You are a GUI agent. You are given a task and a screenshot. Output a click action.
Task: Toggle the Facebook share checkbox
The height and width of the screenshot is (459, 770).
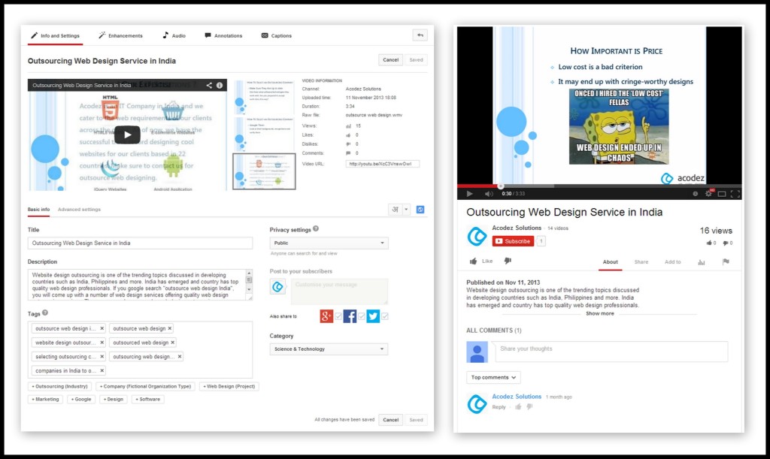(x=362, y=316)
